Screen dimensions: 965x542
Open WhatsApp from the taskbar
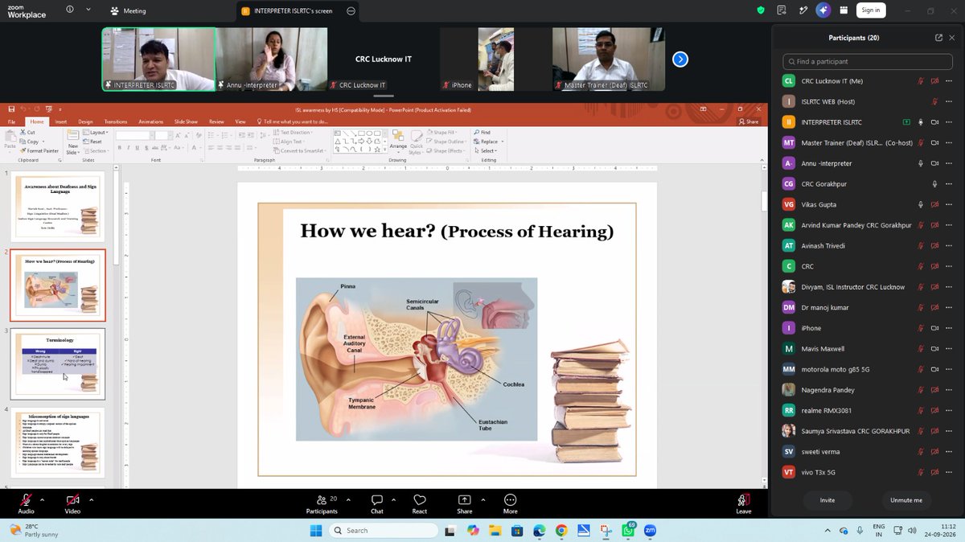click(x=628, y=531)
